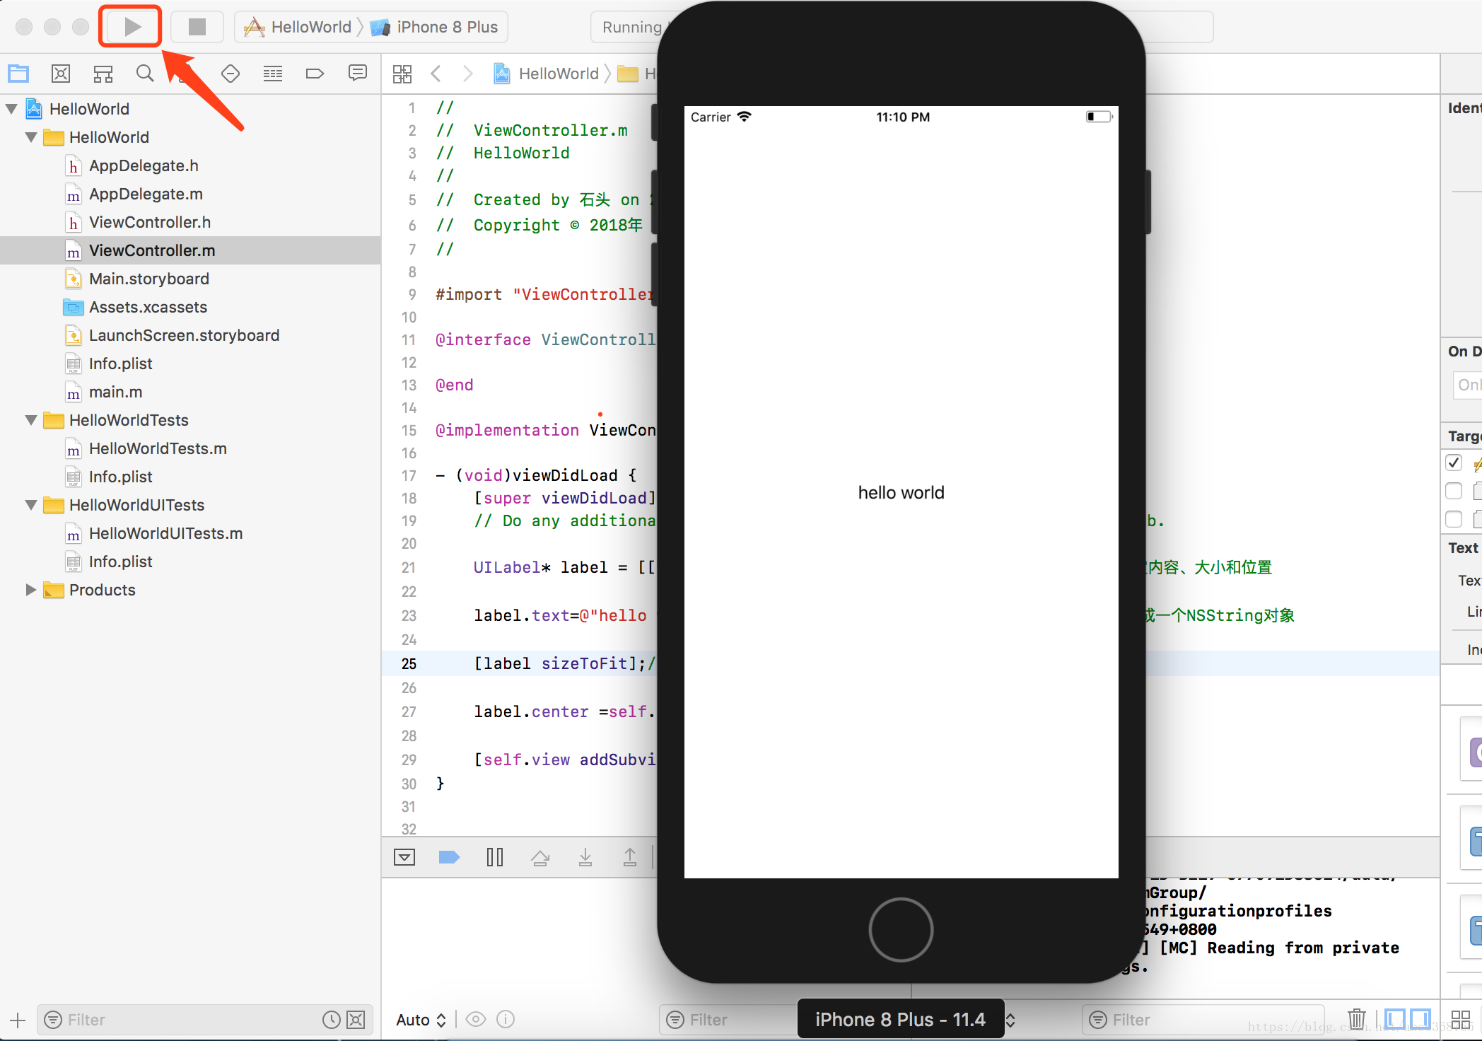Open the Breakpoint navigator icon
This screenshot has width=1482, height=1041.
[x=315, y=74]
